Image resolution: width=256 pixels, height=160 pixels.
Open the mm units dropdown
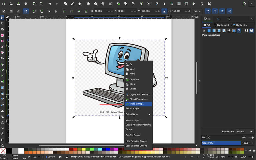tap(197, 11)
